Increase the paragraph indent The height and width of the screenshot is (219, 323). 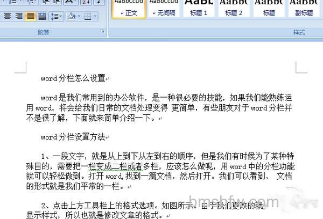coord(56,2)
